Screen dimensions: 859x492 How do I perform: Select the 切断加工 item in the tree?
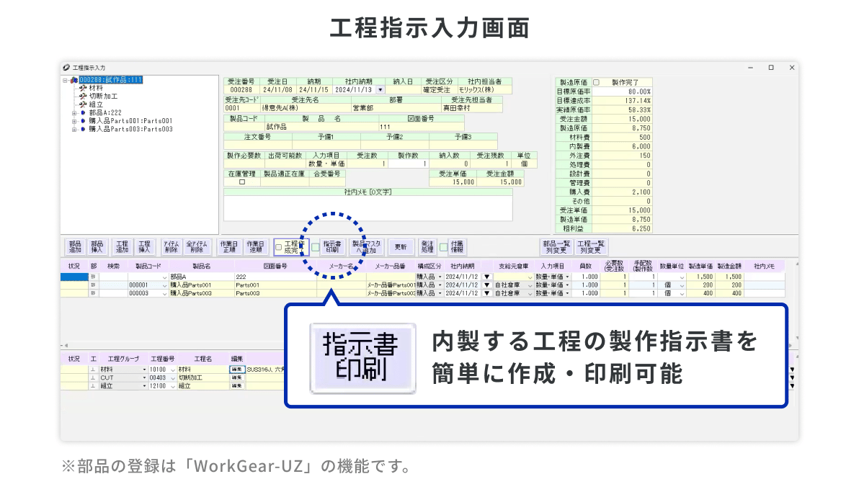click(x=103, y=97)
